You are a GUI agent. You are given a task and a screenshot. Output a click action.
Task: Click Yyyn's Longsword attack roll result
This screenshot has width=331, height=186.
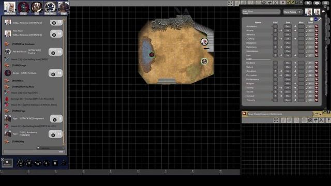56,119
